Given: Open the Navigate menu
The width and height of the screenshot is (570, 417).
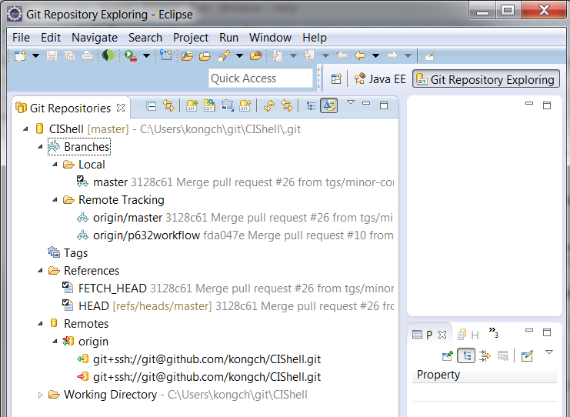Looking at the screenshot, I should (x=95, y=38).
